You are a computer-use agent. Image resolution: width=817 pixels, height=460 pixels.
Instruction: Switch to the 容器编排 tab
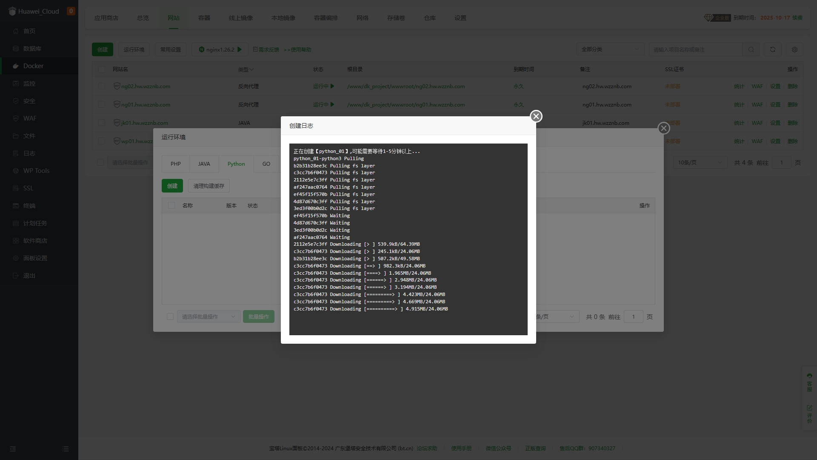coord(326,18)
